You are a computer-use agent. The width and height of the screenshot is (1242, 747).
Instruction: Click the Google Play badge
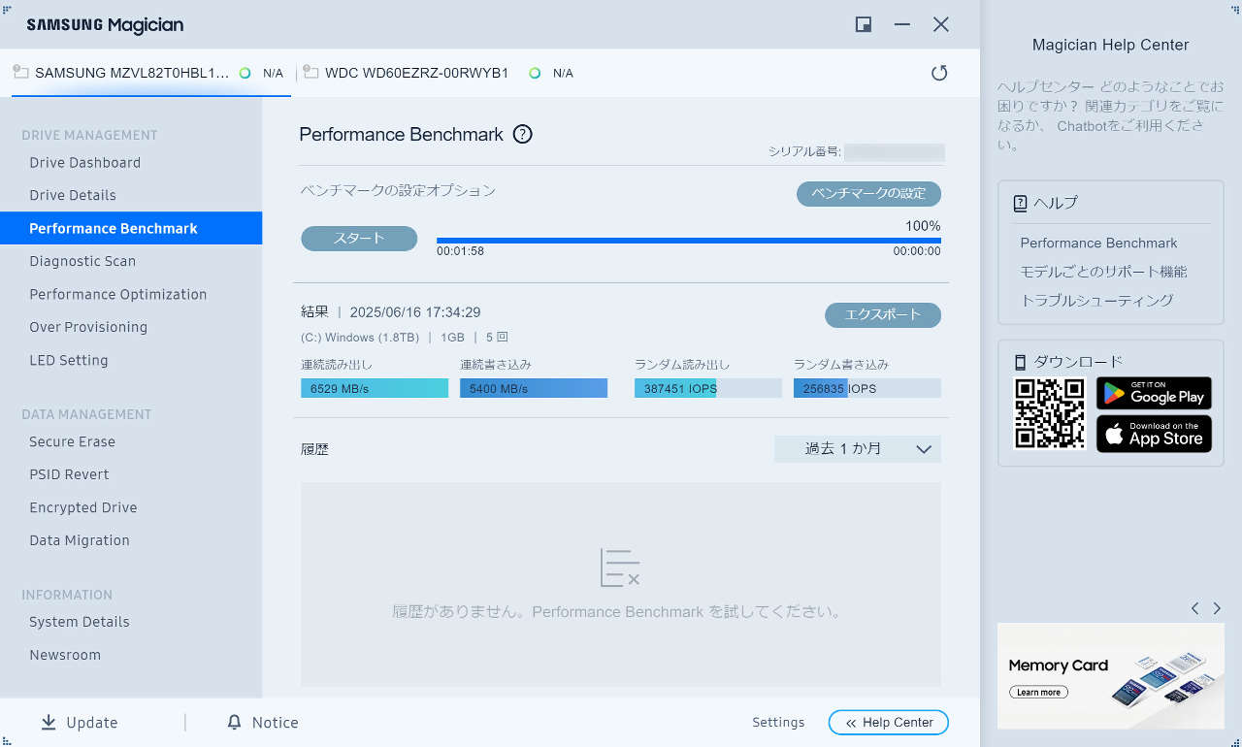tap(1154, 393)
